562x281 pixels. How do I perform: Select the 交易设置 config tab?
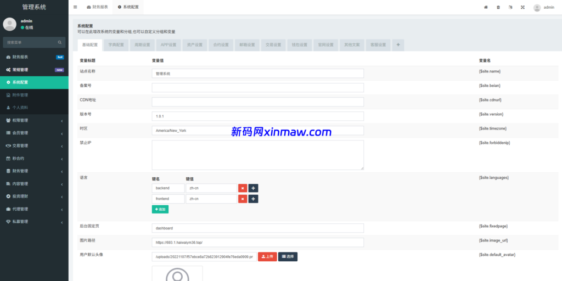point(273,45)
